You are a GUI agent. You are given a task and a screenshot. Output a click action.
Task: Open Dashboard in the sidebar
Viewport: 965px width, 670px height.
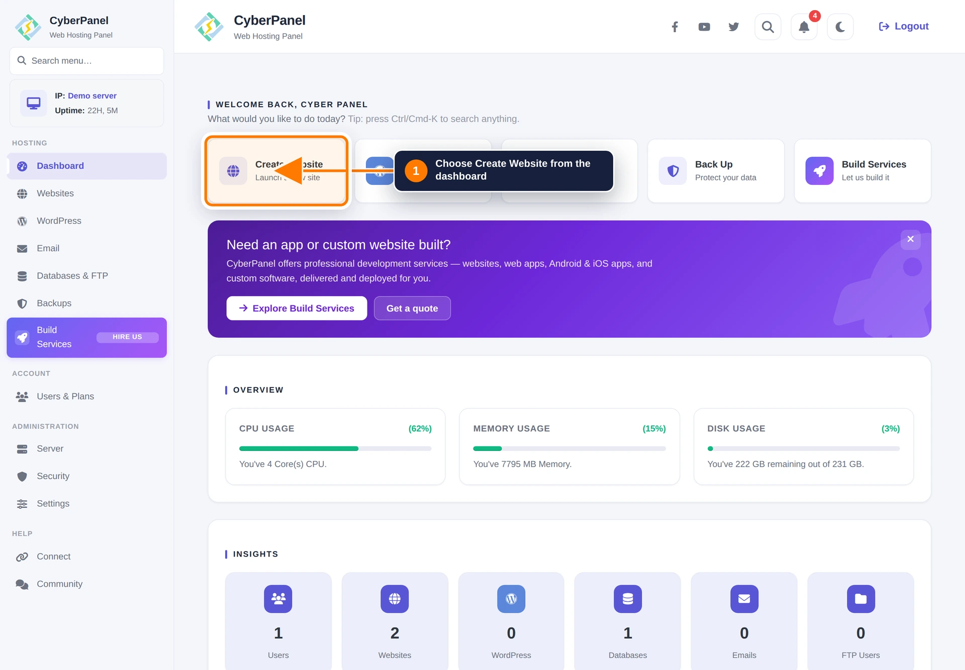(86, 166)
